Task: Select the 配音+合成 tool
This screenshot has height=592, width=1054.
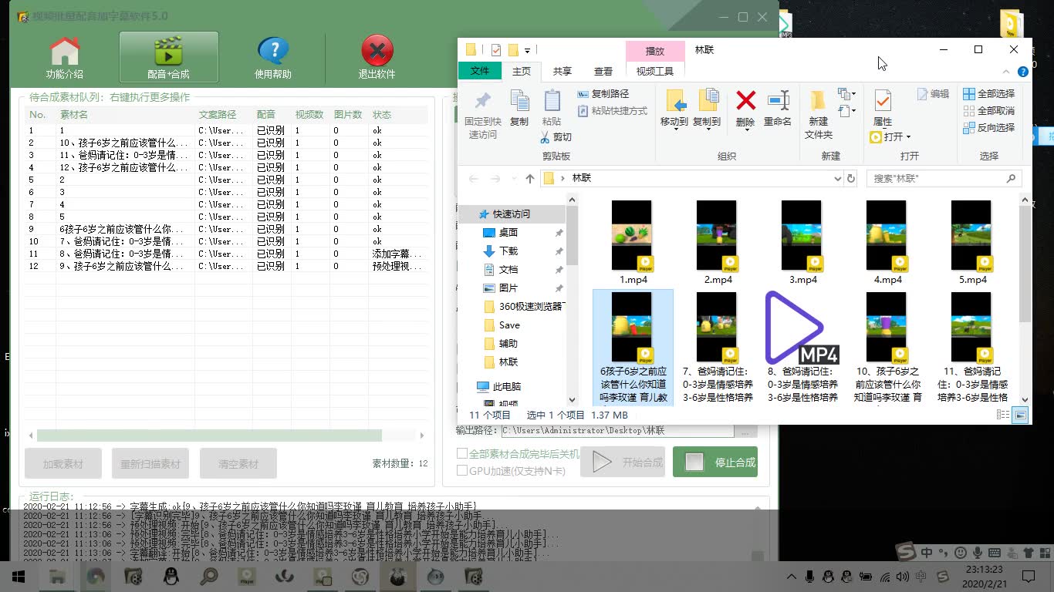Action: pos(168,57)
